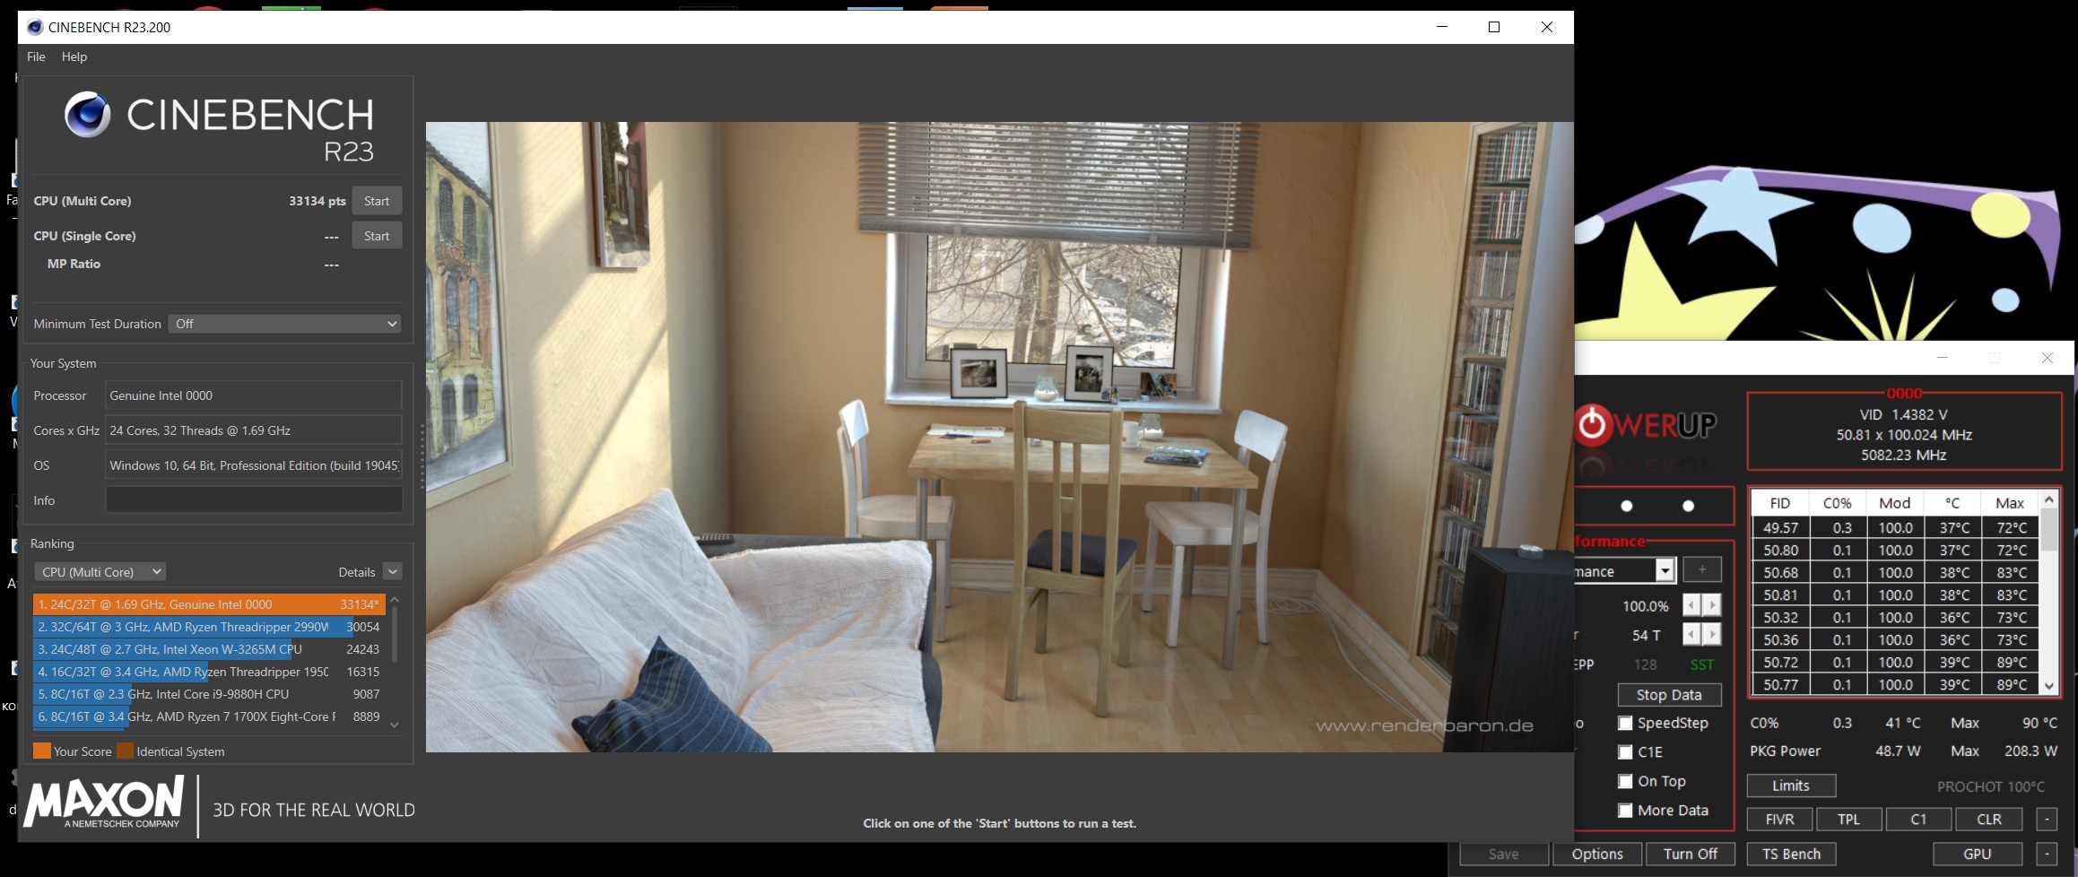Image resolution: width=2078 pixels, height=877 pixels.
Task: Select ranking entry Intel Xeon W-3265M CPU
Action: pos(209,649)
